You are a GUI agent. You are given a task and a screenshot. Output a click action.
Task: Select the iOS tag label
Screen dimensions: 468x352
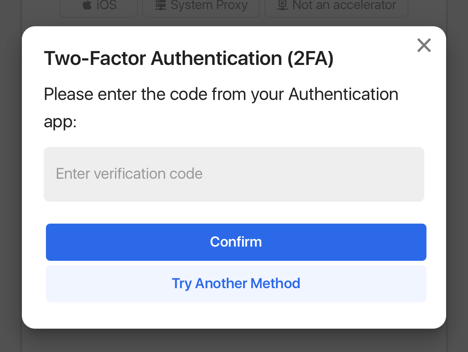coord(106,5)
